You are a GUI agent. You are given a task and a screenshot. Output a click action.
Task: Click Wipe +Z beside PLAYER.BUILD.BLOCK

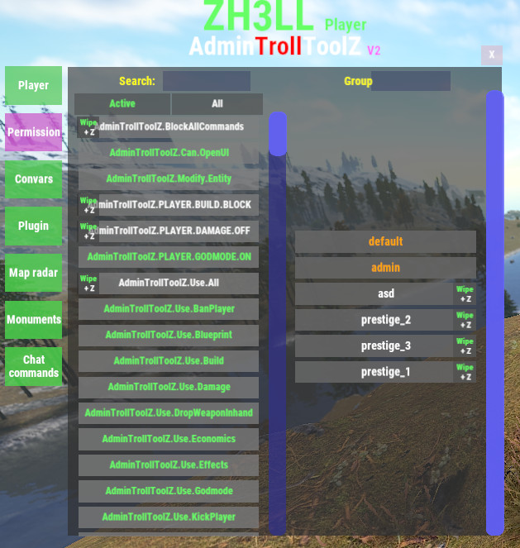(x=88, y=205)
